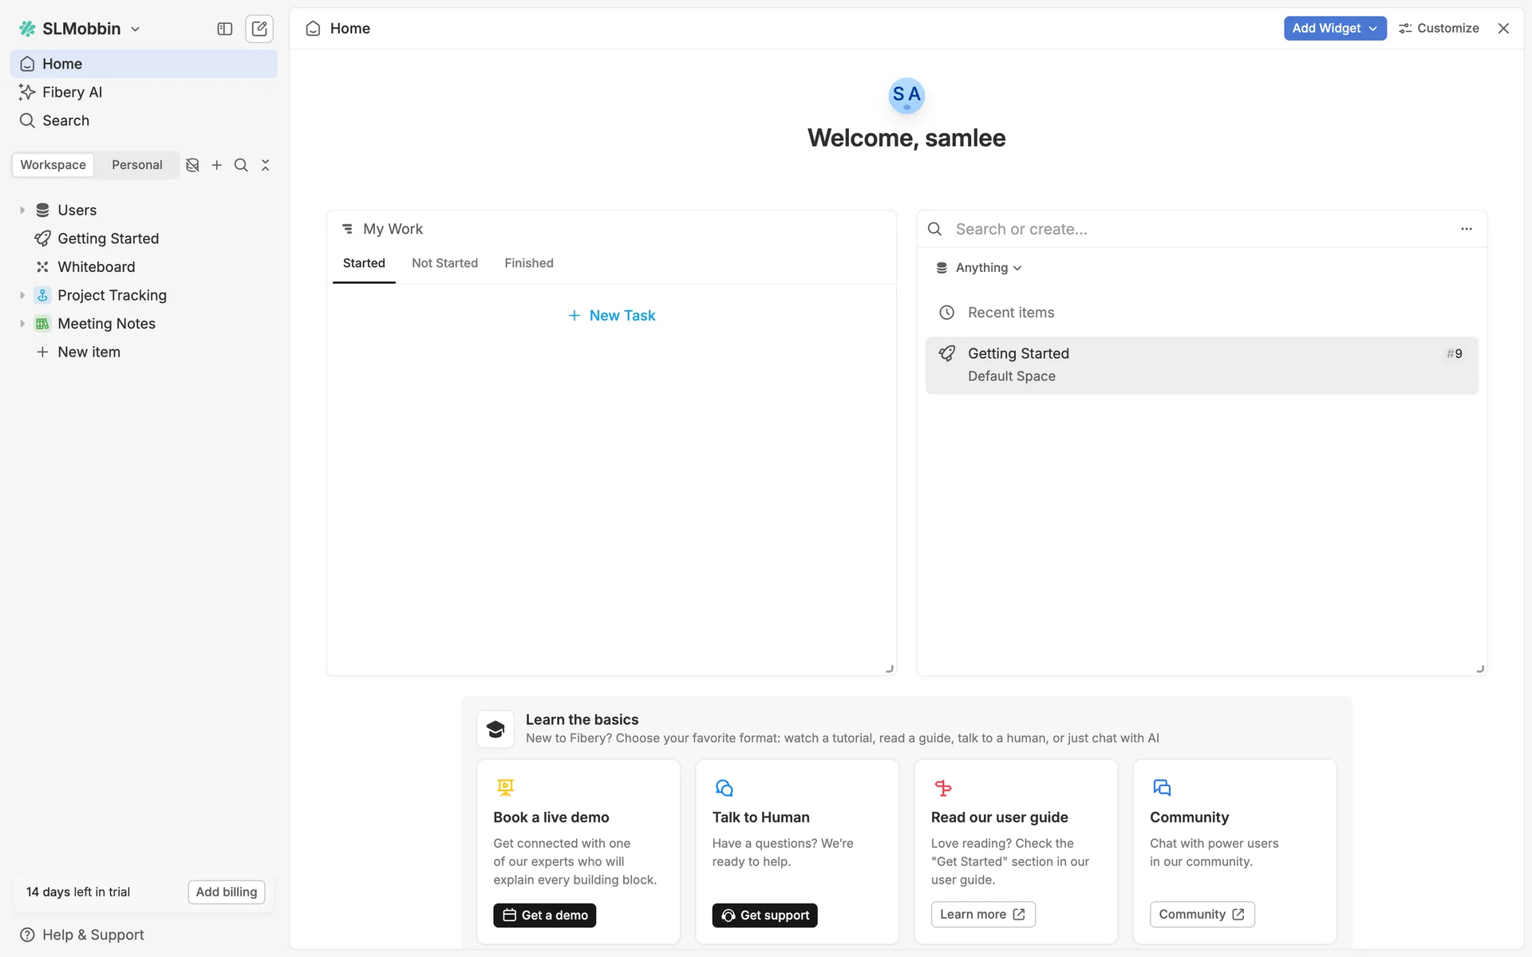1532x957 pixels.
Task: Click the hide databases icon in sidebar
Action: tap(192, 165)
